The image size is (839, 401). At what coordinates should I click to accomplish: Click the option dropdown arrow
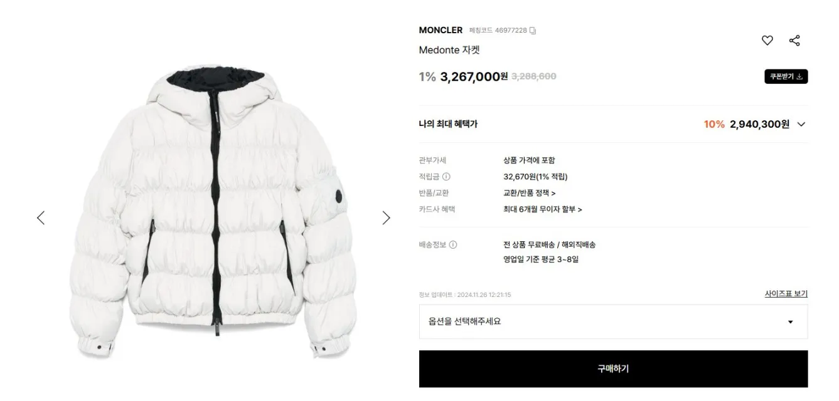pyautogui.click(x=790, y=322)
